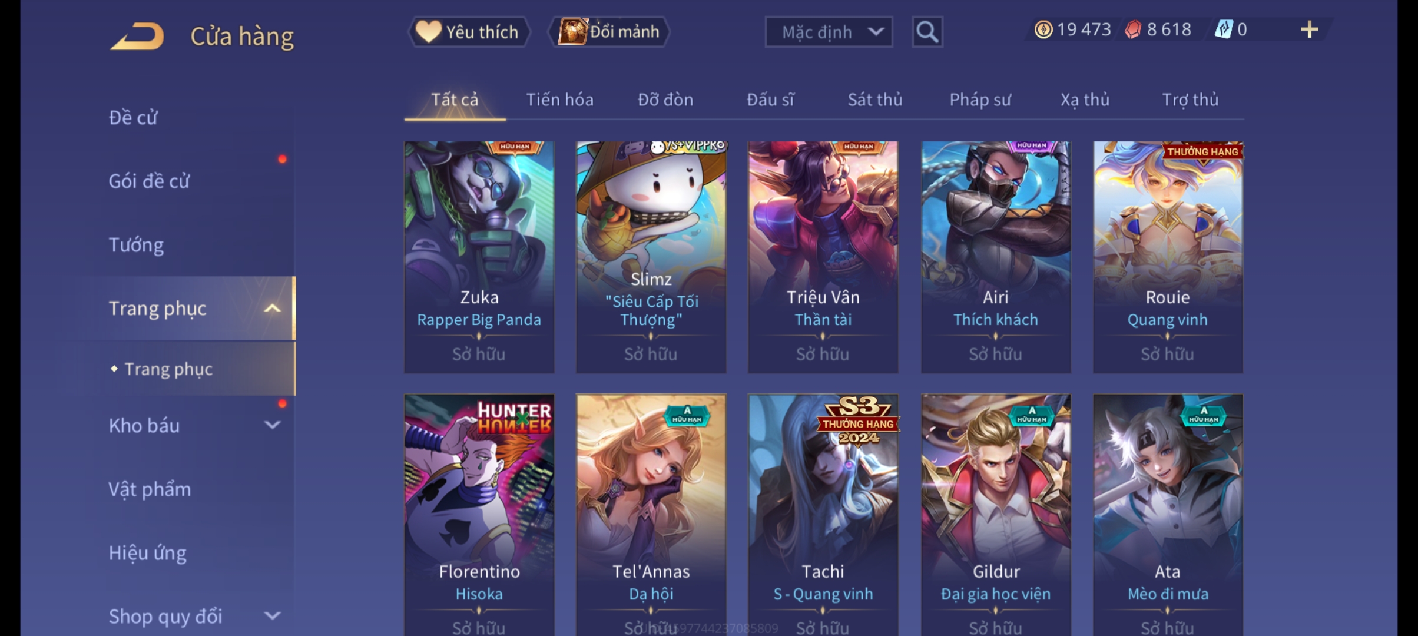The image size is (1418, 636).
Task: Open the search magnifier icon
Action: [x=927, y=32]
